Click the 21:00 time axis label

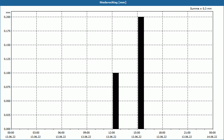point(187,133)
